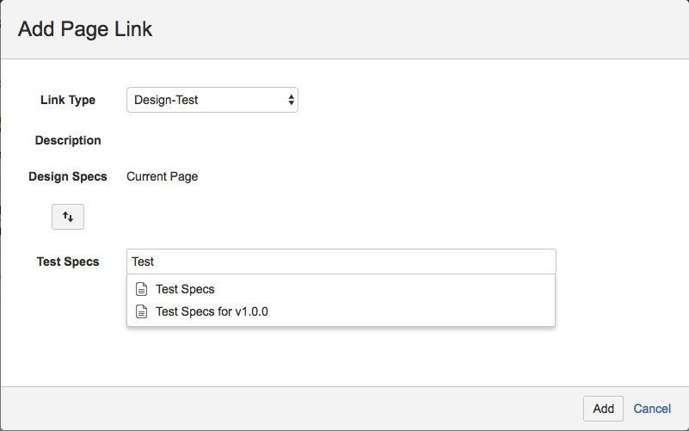The width and height of the screenshot is (689, 431).
Task: Click the bold Test Specs field label
Action: pos(68,262)
